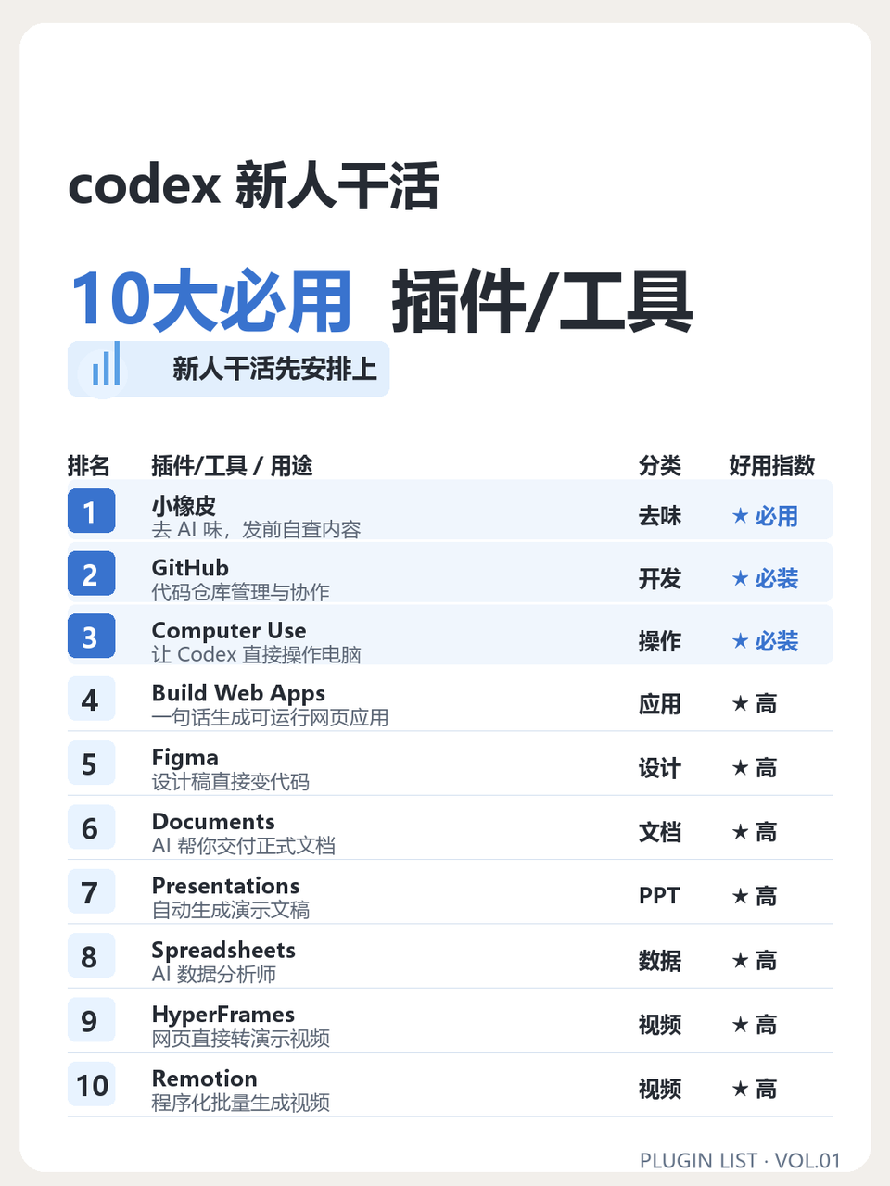Click the '文档' category cell
The image size is (890, 1186).
tap(659, 832)
